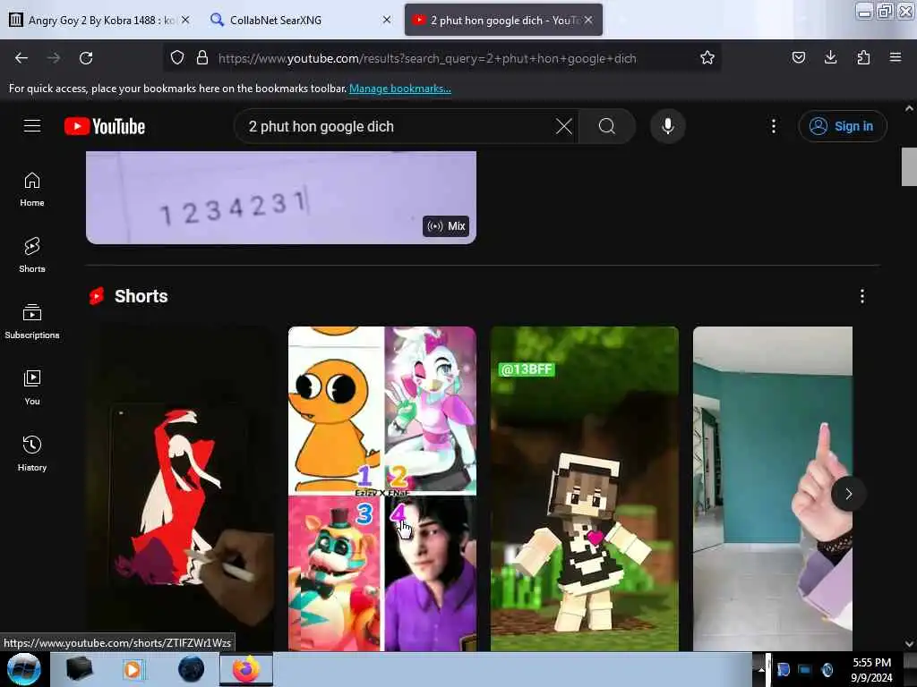Open clock showing 5:55 PM
This screenshot has width=917, height=687.
click(871, 669)
